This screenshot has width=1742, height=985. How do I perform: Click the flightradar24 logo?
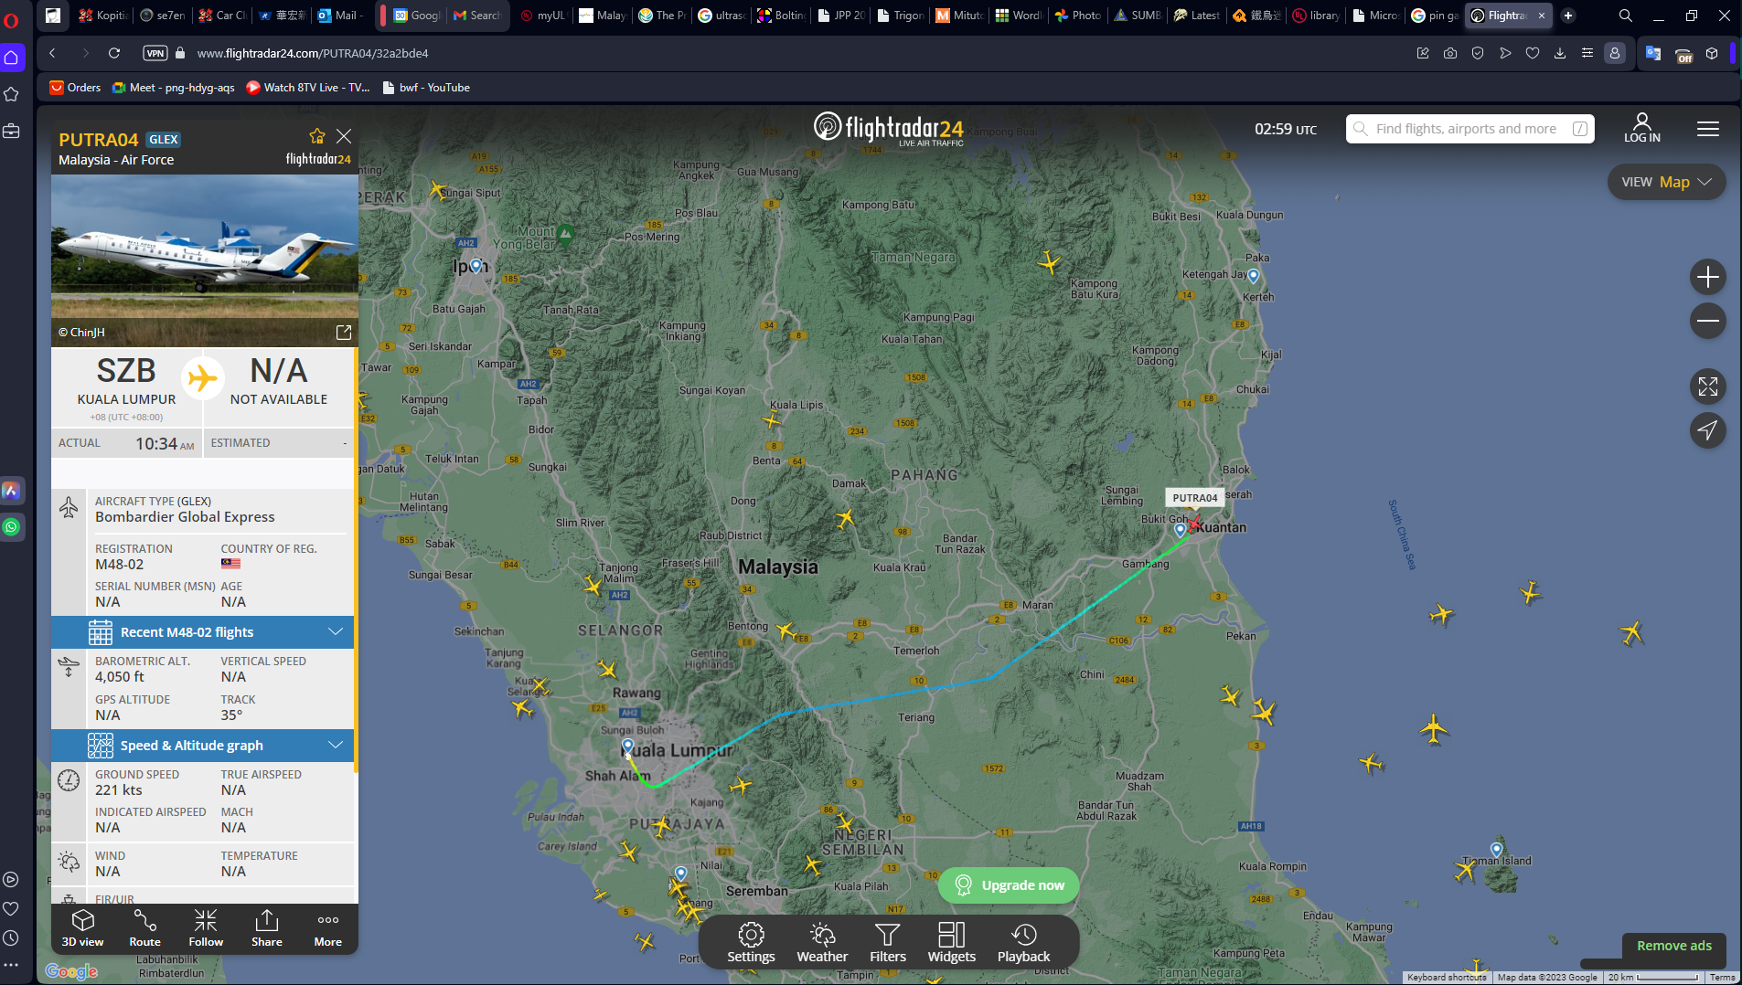click(888, 128)
